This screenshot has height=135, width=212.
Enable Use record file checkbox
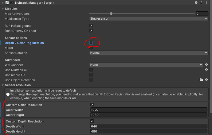(91, 75)
